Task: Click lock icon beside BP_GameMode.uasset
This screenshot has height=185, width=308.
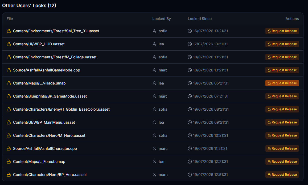Action: (9, 96)
